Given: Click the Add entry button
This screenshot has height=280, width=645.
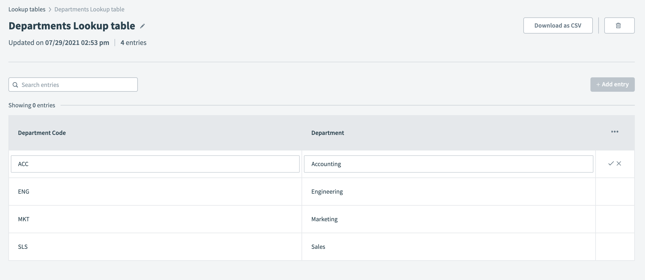Looking at the screenshot, I should (x=612, y=85).
